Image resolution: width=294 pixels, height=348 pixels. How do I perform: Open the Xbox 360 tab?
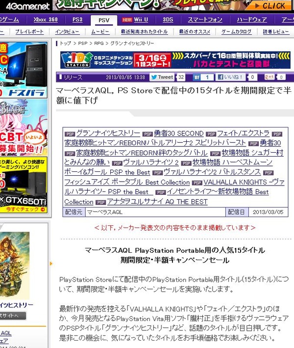click(x=46, y=20)
